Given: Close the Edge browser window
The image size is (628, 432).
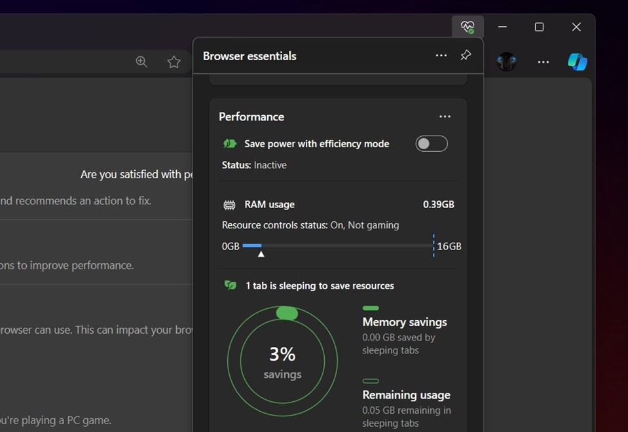Looking at the screenshot, I should pos(576,27).
